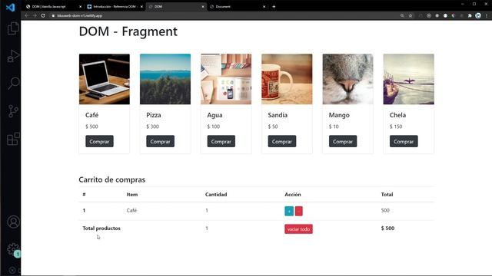
Task: Select the active 'DOM' browser tab
Action: [x=176, y=7]
